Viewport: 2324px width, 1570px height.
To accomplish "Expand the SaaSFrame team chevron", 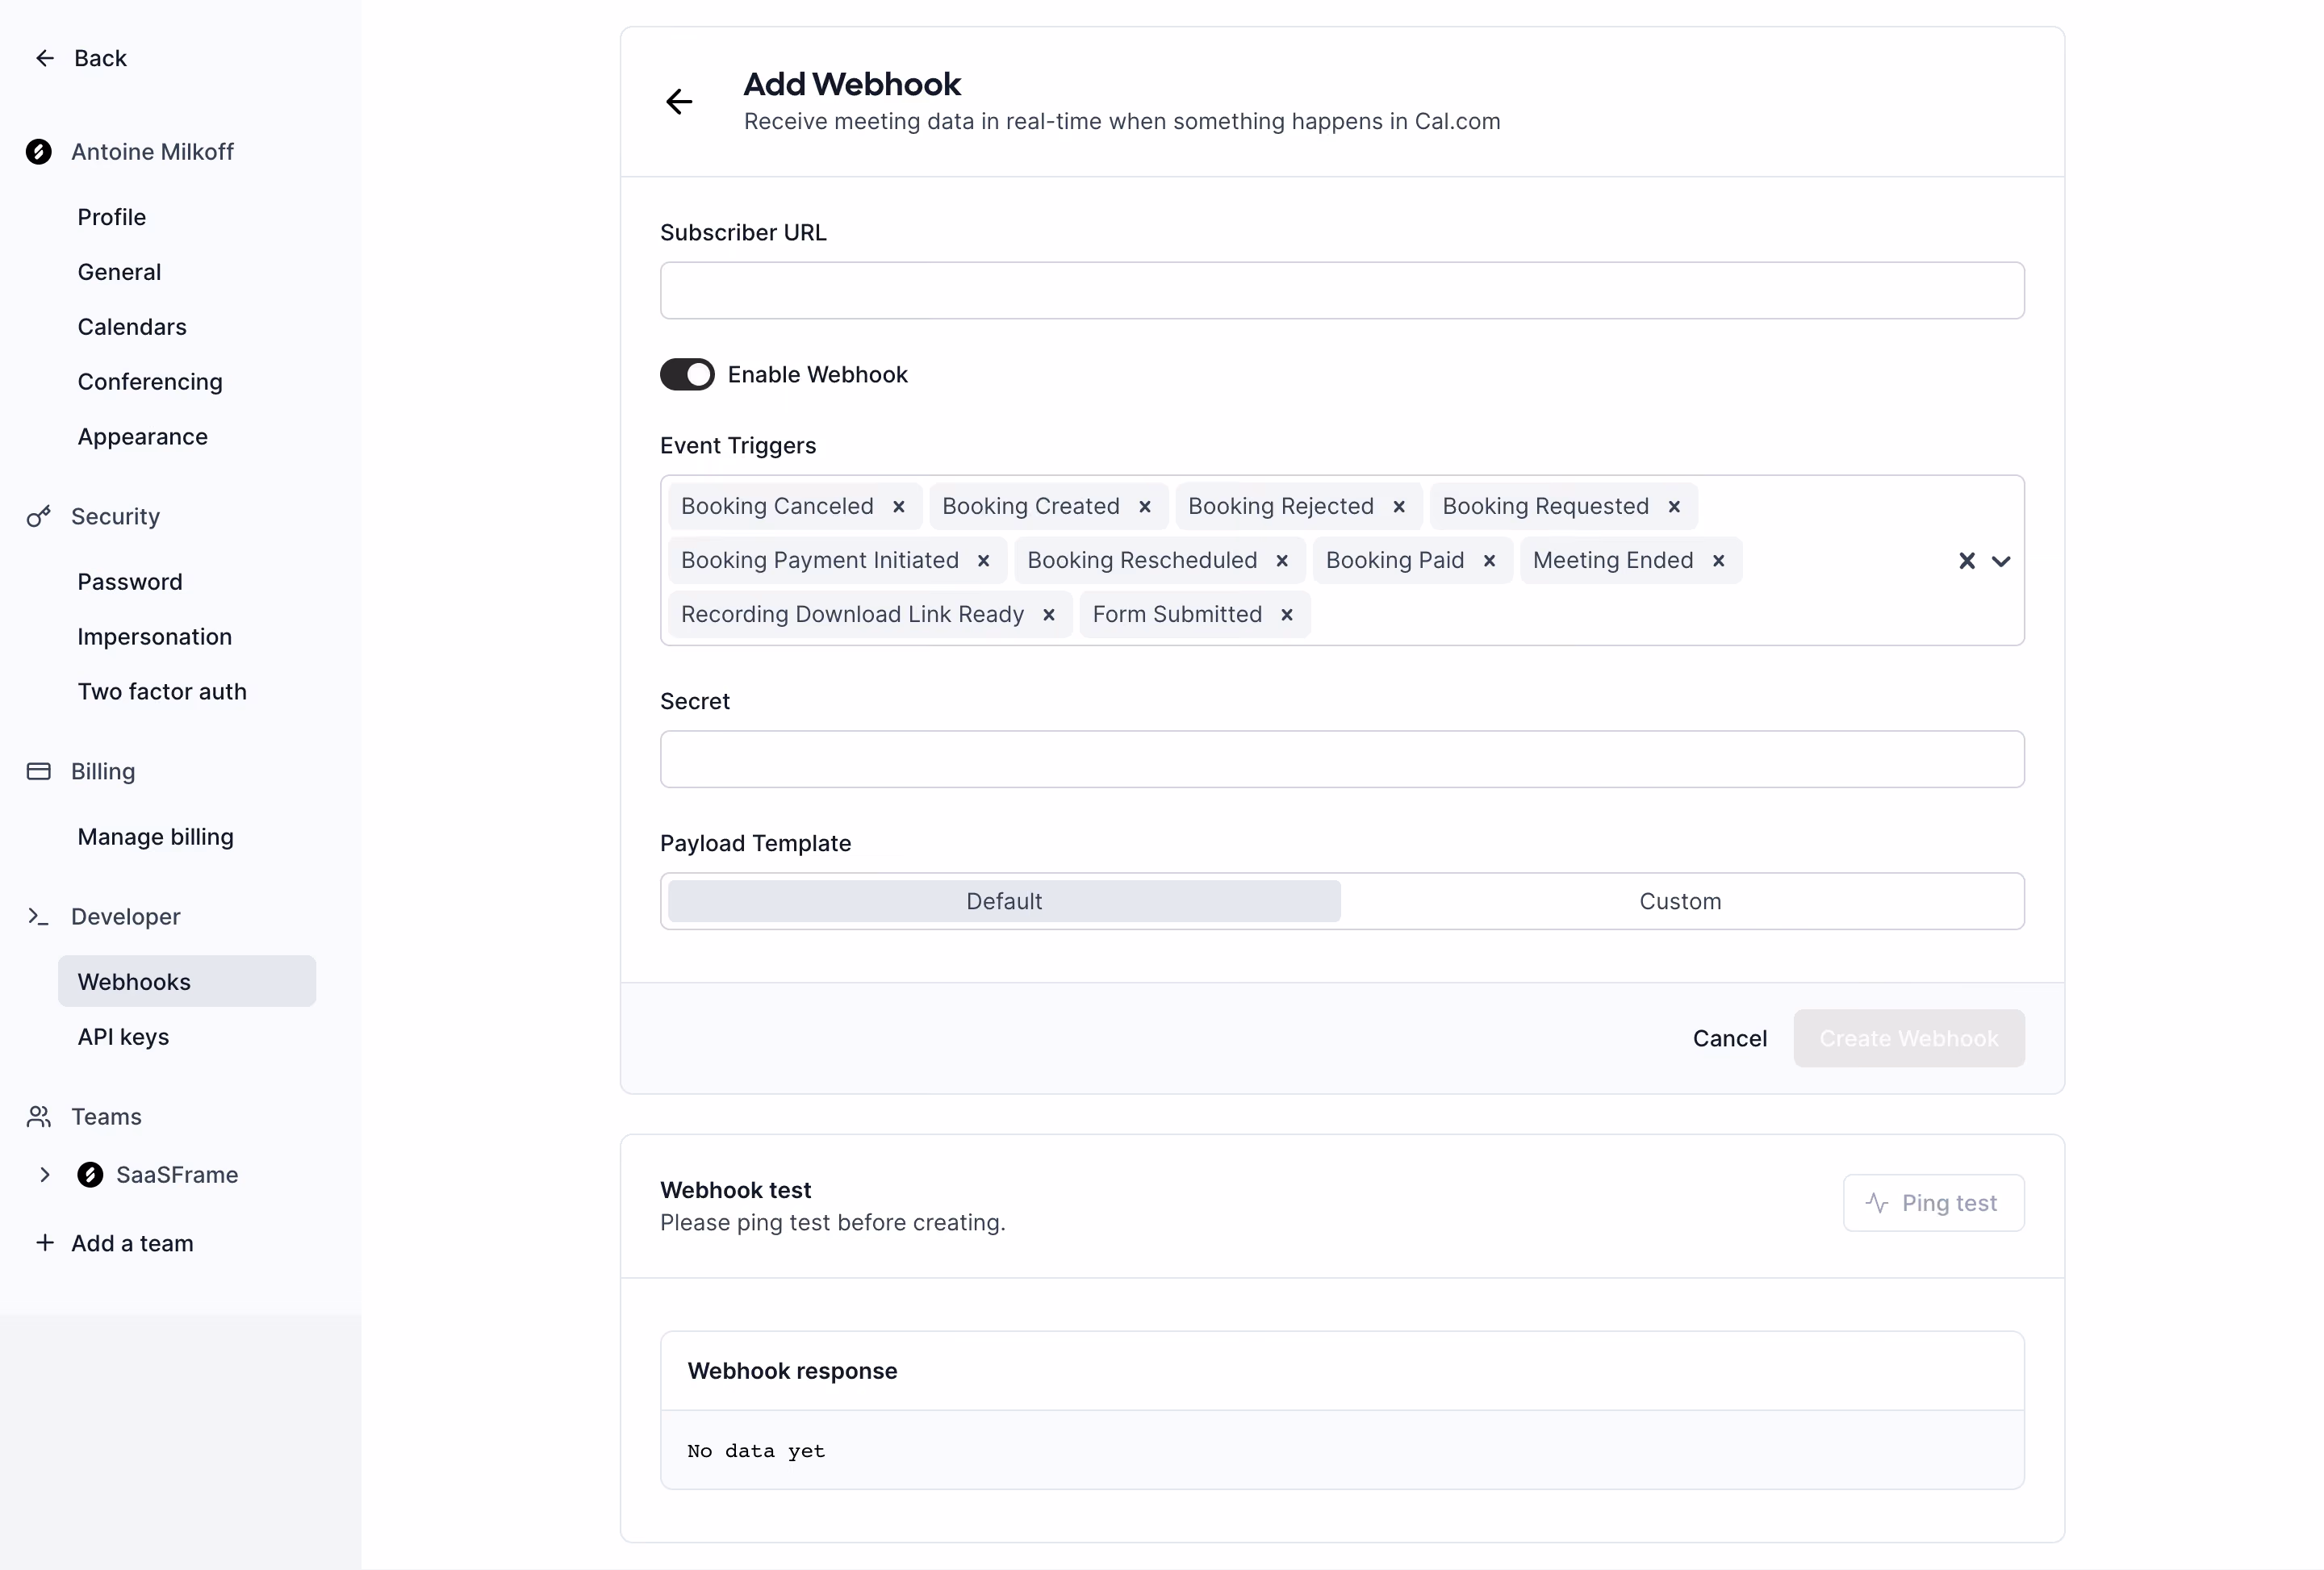I will [45, 1175].
